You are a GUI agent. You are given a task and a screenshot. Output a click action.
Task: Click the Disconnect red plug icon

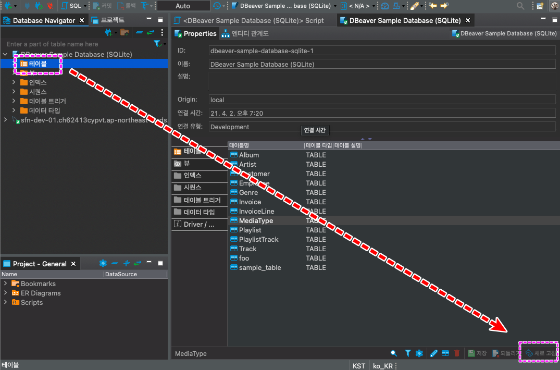tap(50, 6)
